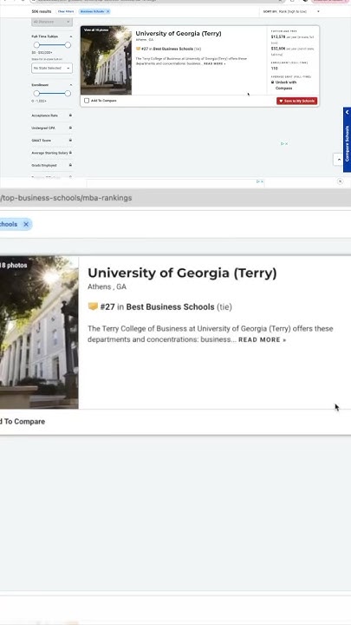The height and width of the screenshot is (625, 351).
Task: Click the #27 rank badge icon in small page view
Action: click(138, 49)
